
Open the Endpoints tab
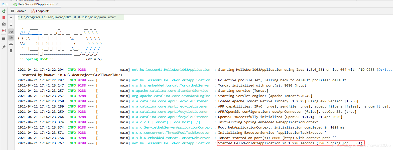[x=40, y=11]
